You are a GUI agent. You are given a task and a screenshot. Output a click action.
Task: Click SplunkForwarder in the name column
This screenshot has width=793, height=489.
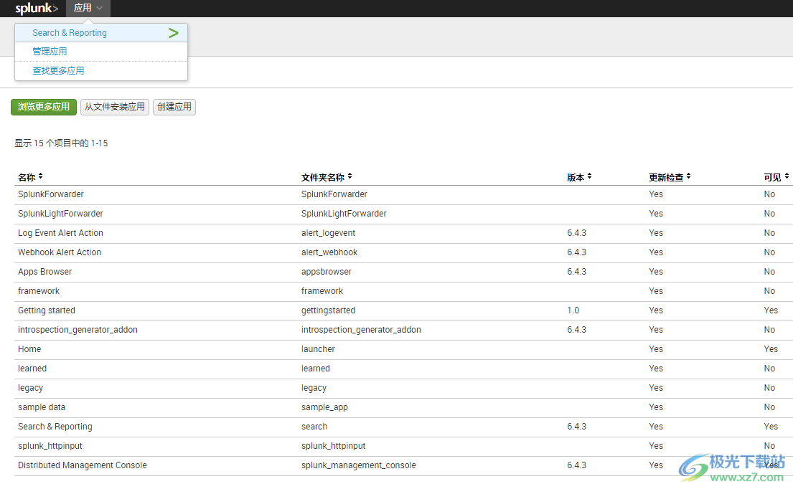coord(50,194)
